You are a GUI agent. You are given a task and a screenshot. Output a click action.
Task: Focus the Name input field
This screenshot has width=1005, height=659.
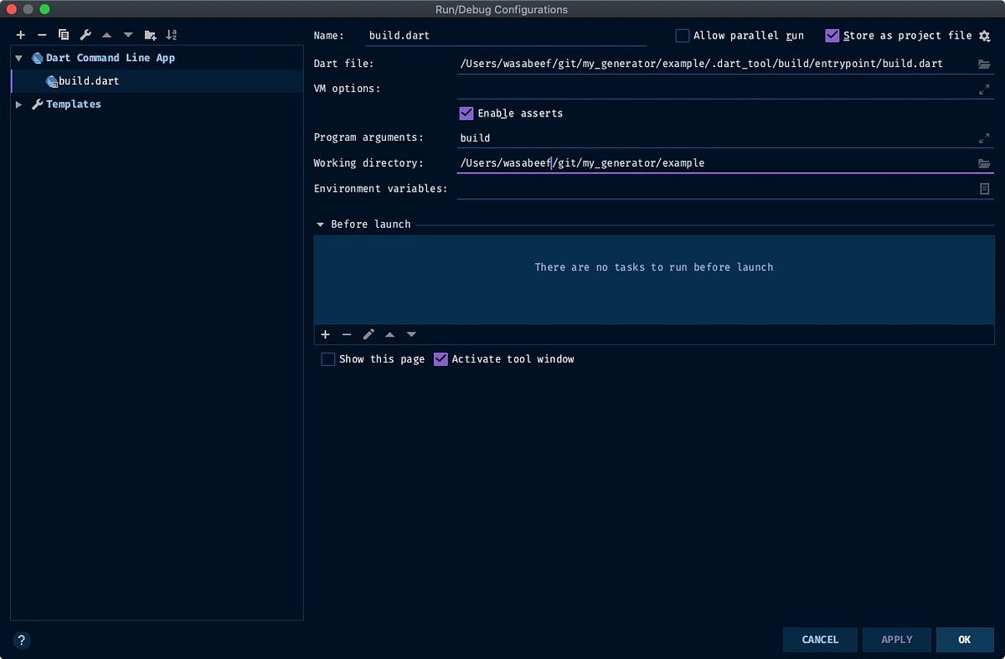pyautogui.click(x=506, y=36)
